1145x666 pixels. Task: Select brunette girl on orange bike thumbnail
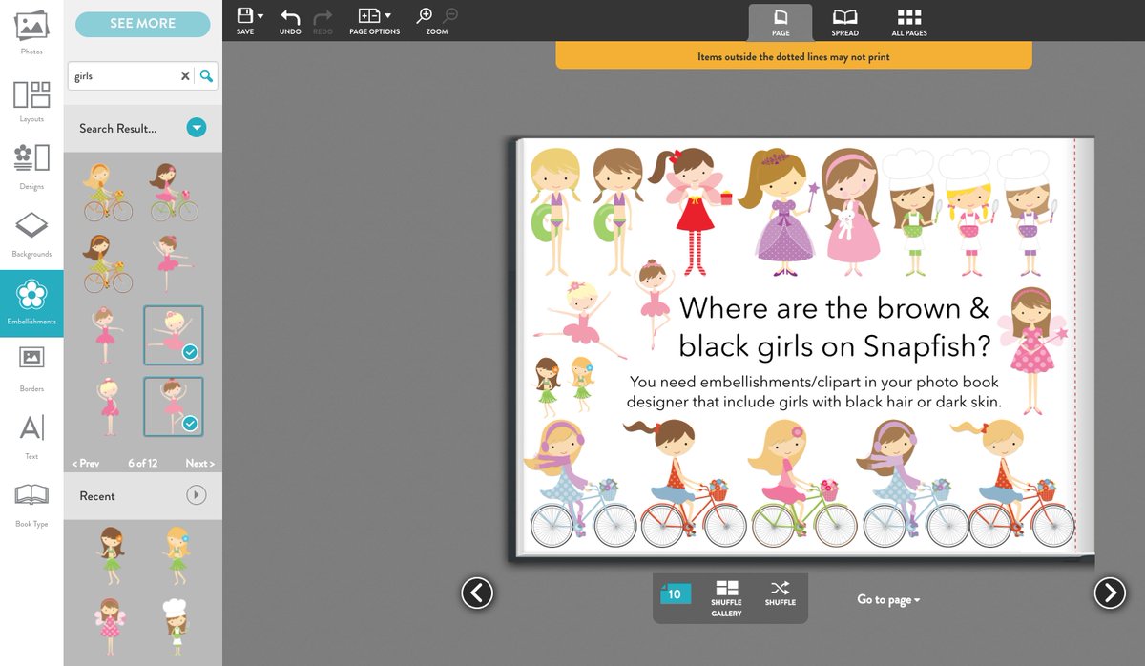pos(106,263)
